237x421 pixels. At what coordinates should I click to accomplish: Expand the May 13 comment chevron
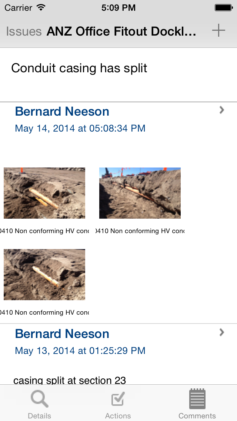222,332
